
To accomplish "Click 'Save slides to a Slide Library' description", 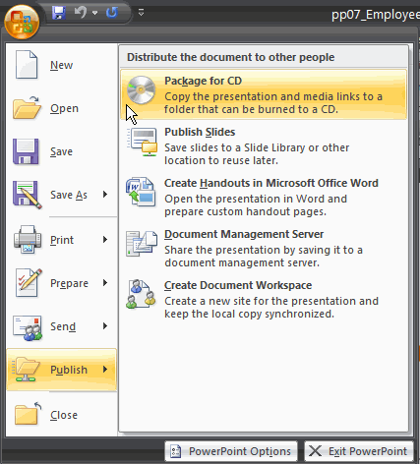I will 257,154.
